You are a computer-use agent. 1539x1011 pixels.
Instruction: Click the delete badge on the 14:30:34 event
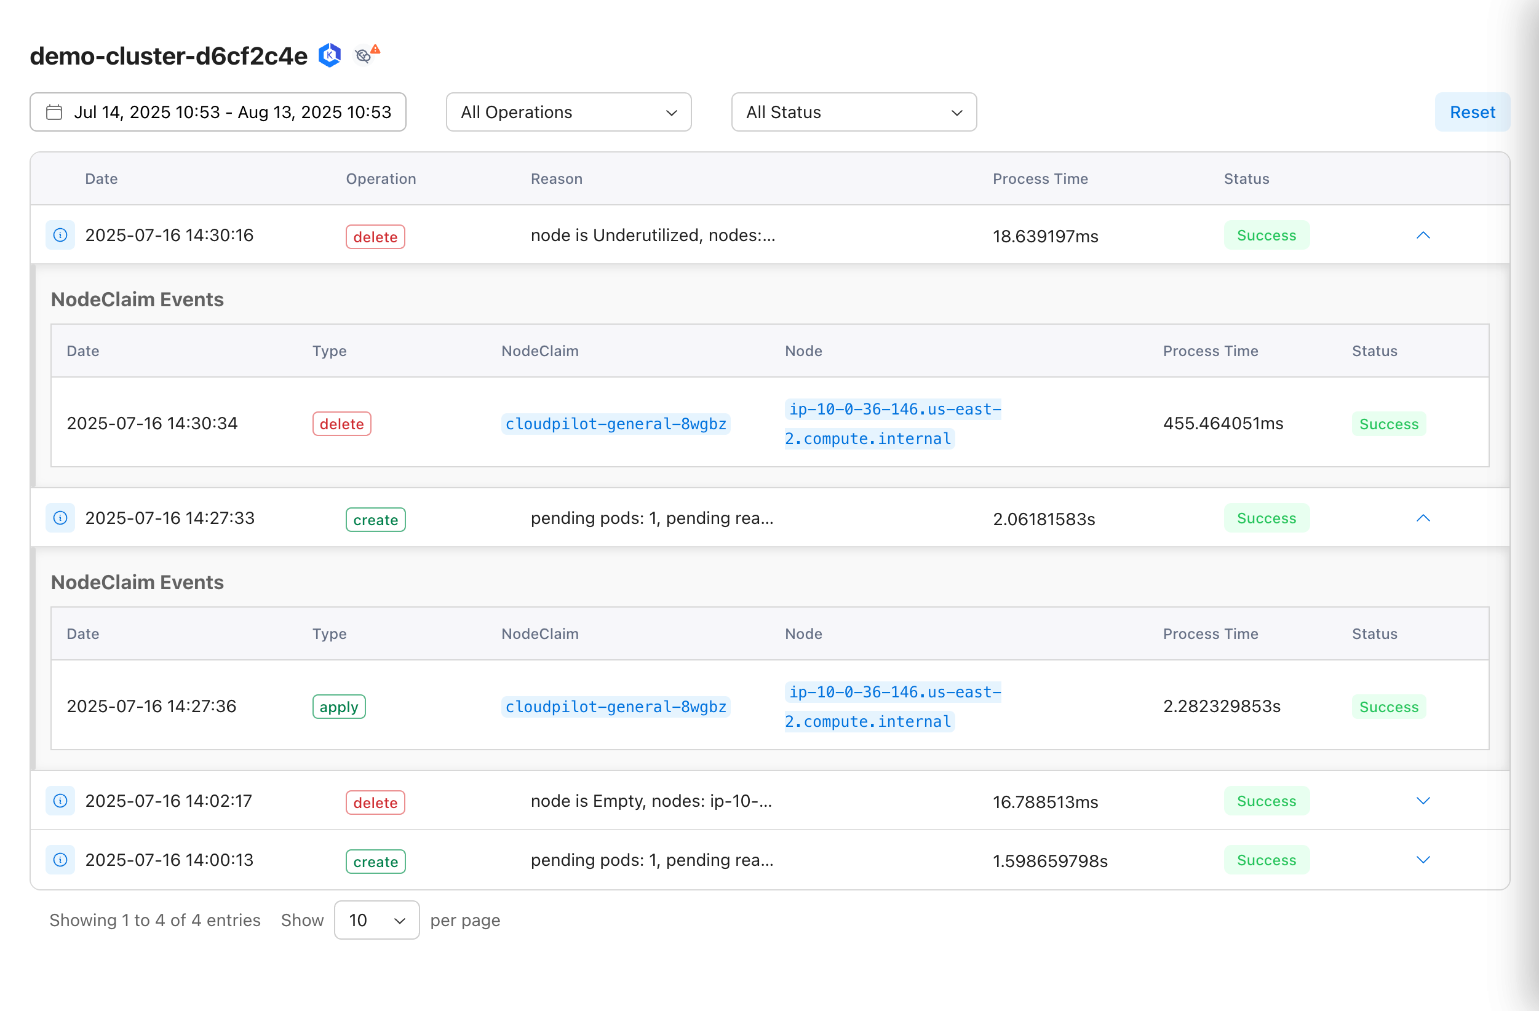341,424
